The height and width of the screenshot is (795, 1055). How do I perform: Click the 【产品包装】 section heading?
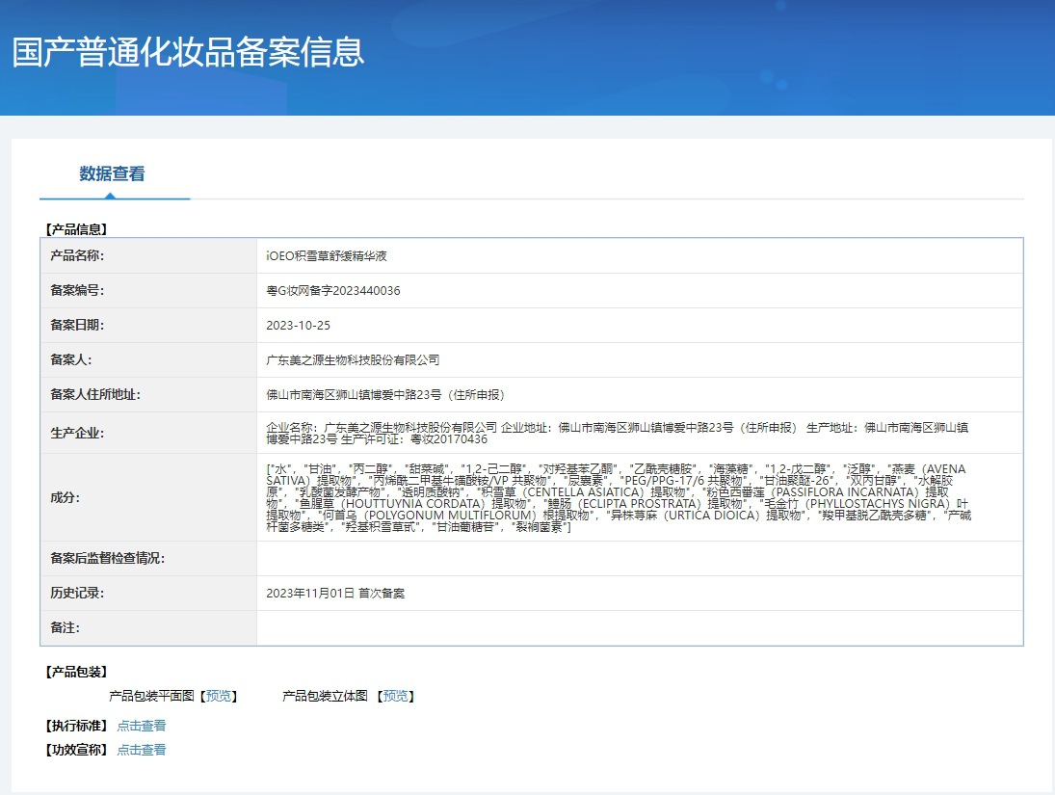[77, 672]
